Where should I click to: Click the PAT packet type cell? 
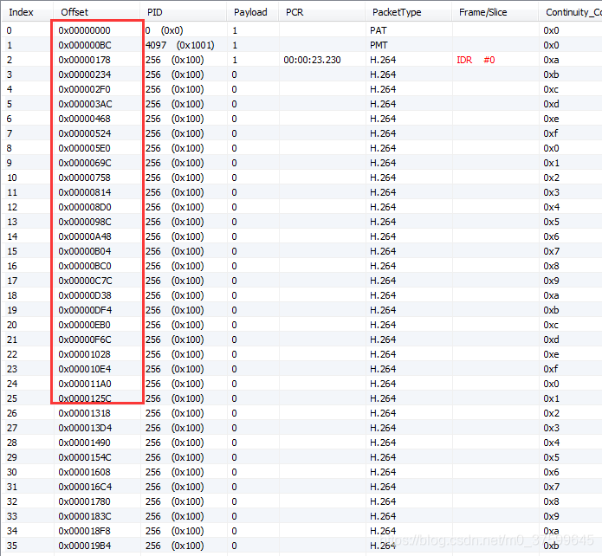(379, 30)
